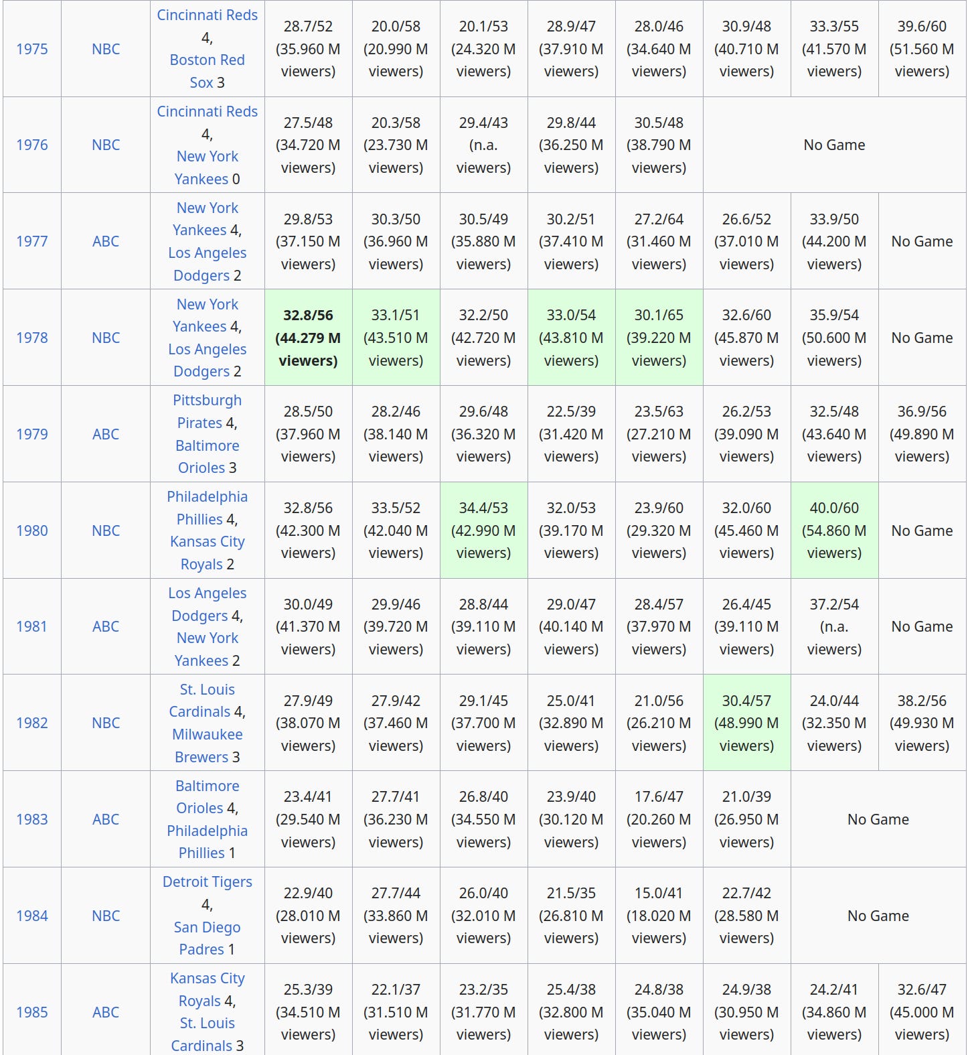
Task: Click ABC link in the 1979 row
Action: [x=106, y=434]
